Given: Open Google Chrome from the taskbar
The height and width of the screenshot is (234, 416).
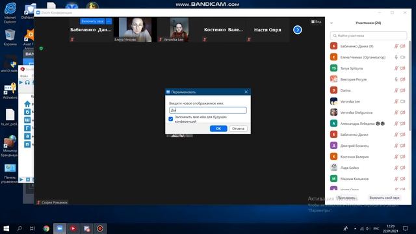Looking at the screenshot, I should (x=46, y=228).
